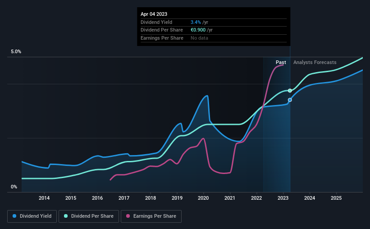Click the Past section label
The image size is (370, 229).
(x=281, y=62)
